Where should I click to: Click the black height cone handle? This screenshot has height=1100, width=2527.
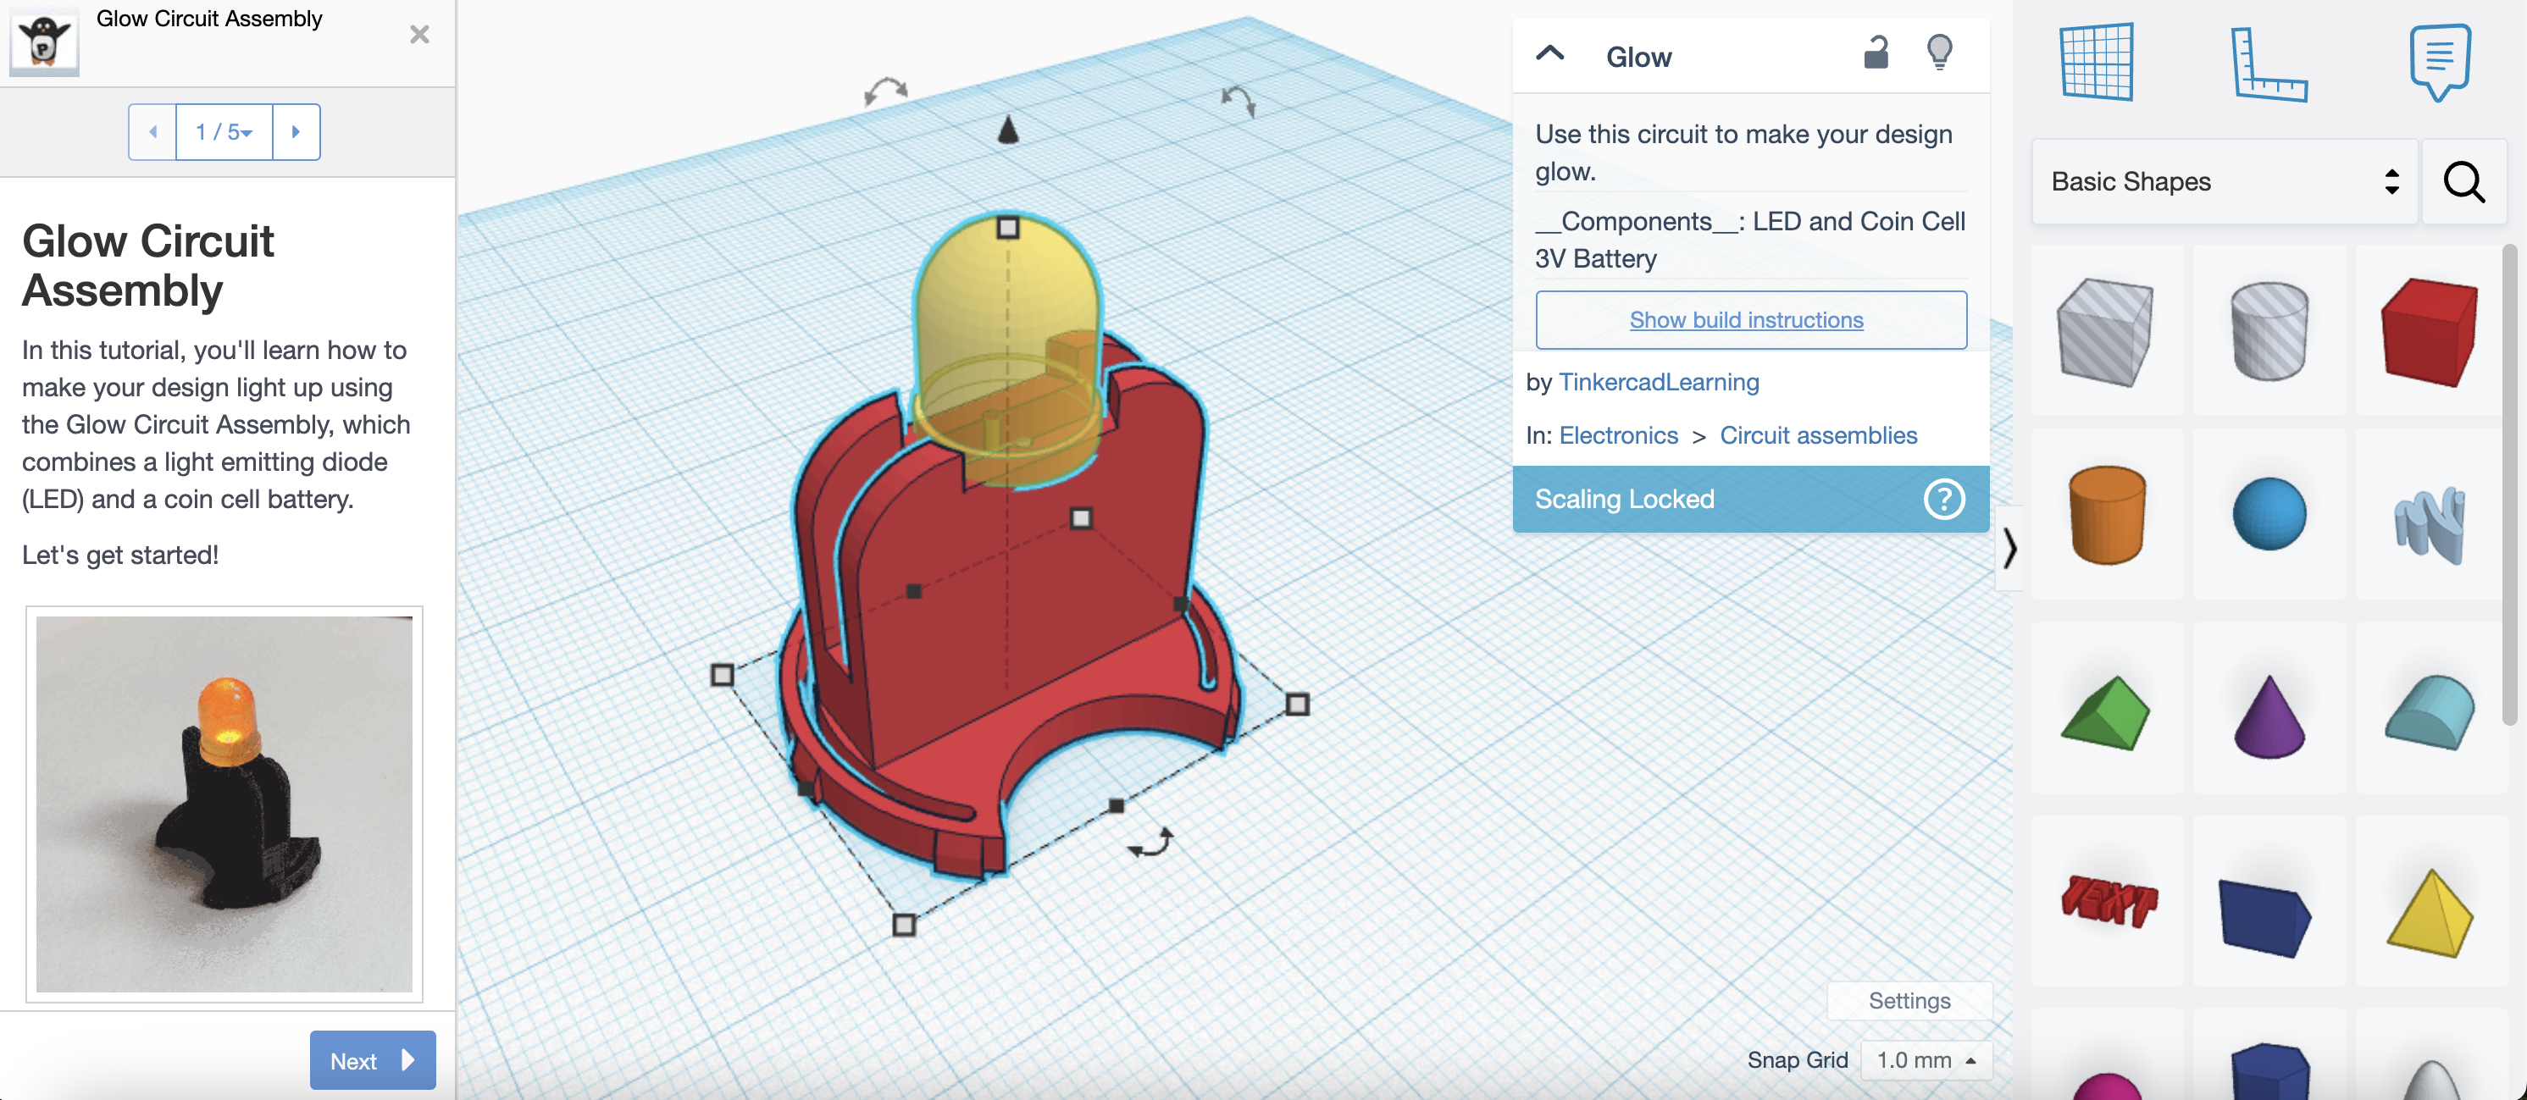coord(1007,129)
